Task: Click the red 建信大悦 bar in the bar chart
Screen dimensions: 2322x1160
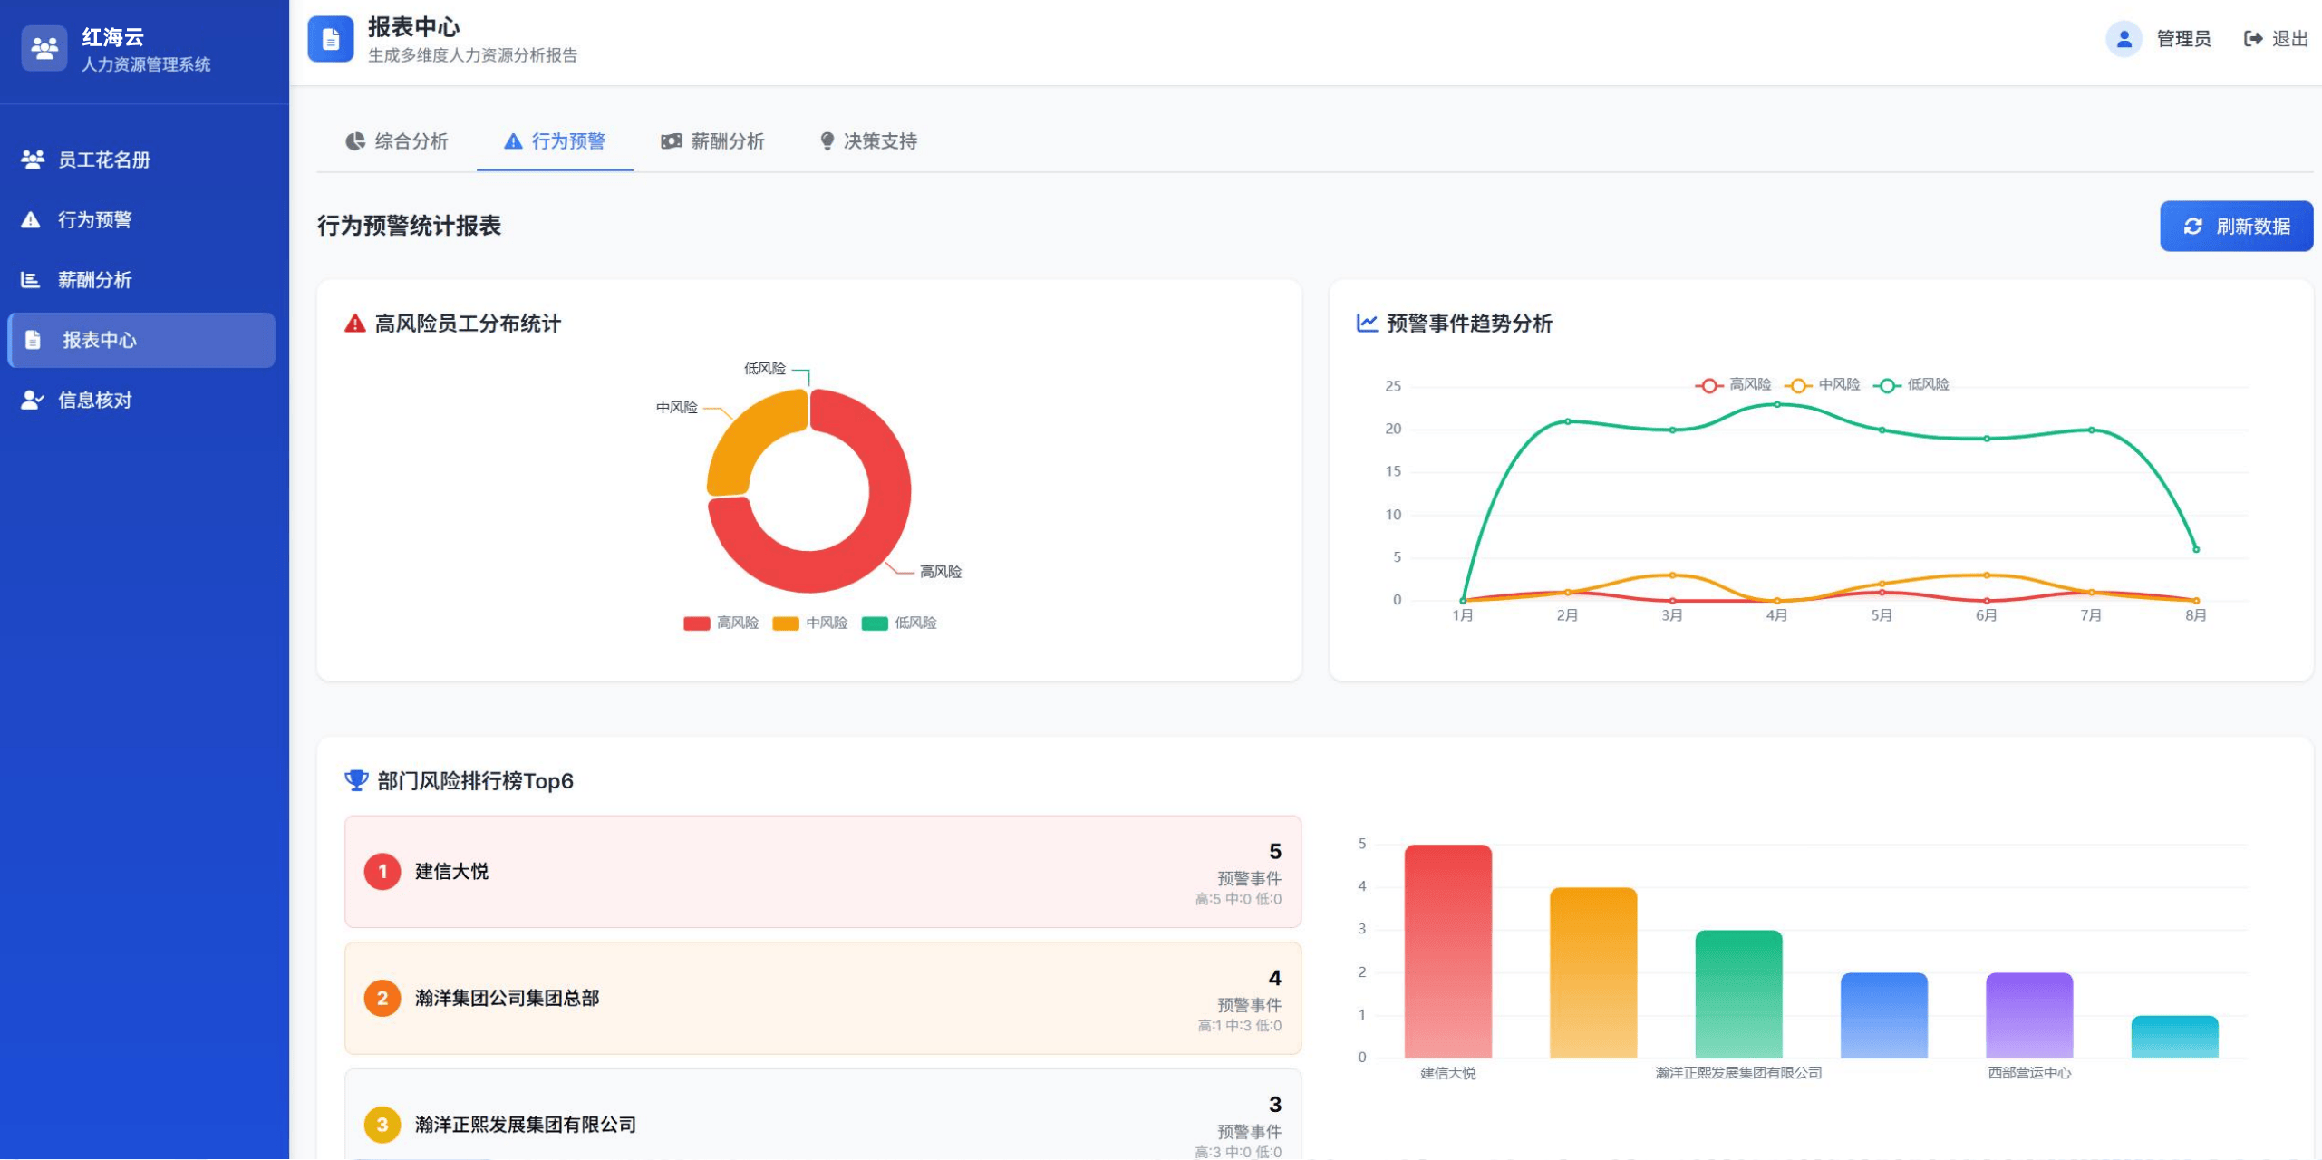Action: [x=1447, y=952]
